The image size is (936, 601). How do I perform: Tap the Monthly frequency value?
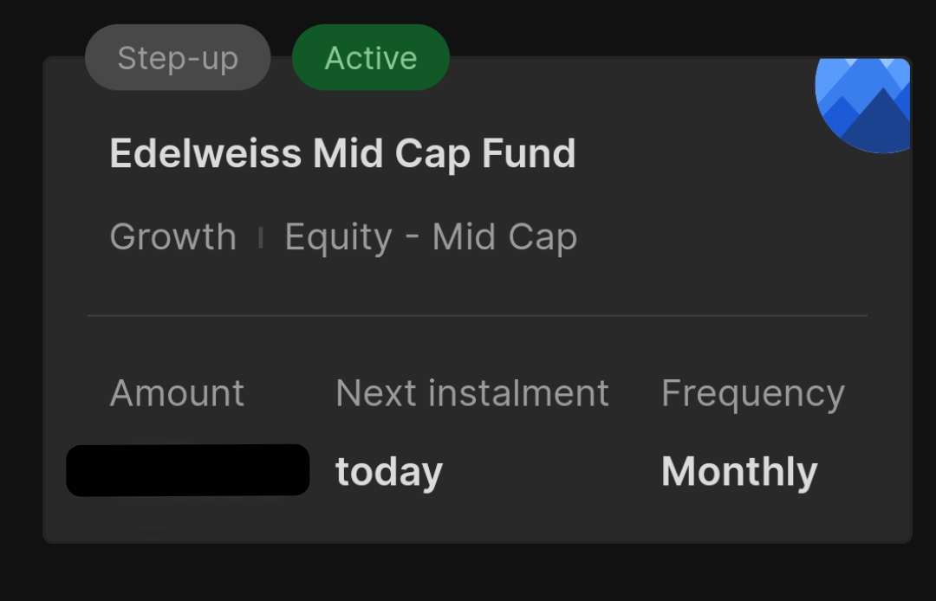tap(739, 472)
